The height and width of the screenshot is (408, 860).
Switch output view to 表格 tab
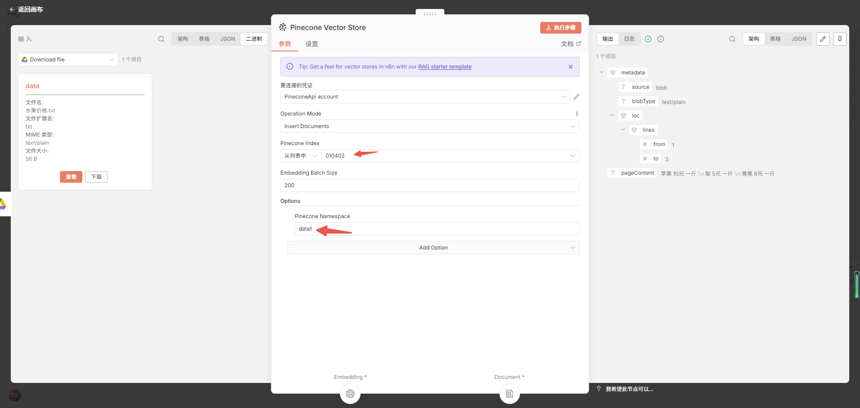[775, 39]
